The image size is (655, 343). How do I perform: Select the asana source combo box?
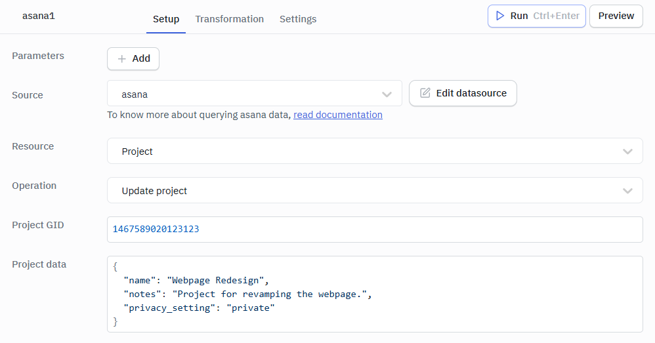[255, 94]
